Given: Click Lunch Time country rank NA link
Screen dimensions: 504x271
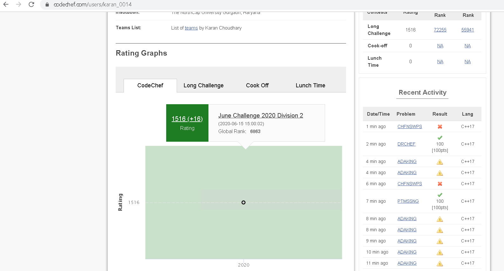Looking at the screenshot, I should 467,62.
